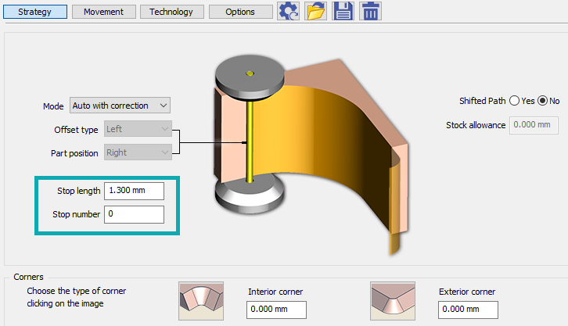Go to the Options tab

(x=240, y=12)
